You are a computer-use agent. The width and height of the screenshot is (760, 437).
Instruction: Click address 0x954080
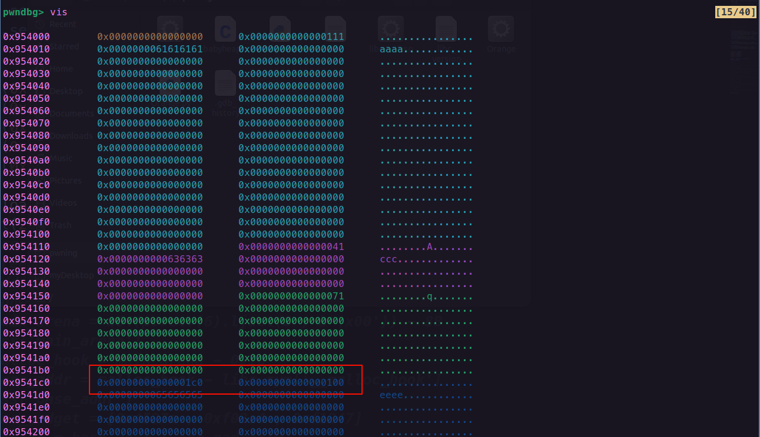(x=26, y=135)
